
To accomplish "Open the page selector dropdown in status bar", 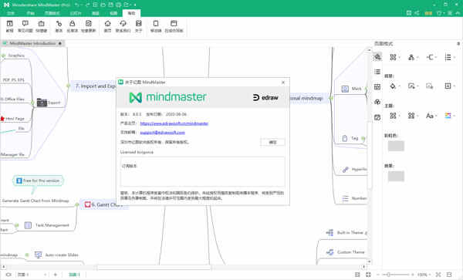I will pos(32,275).
